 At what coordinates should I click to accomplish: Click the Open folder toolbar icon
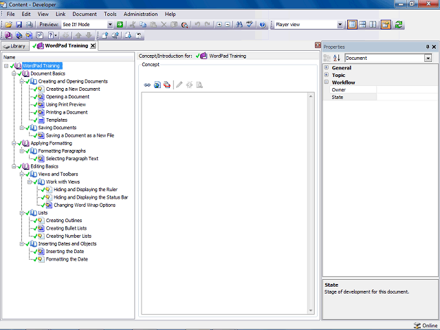pos(9,25)
